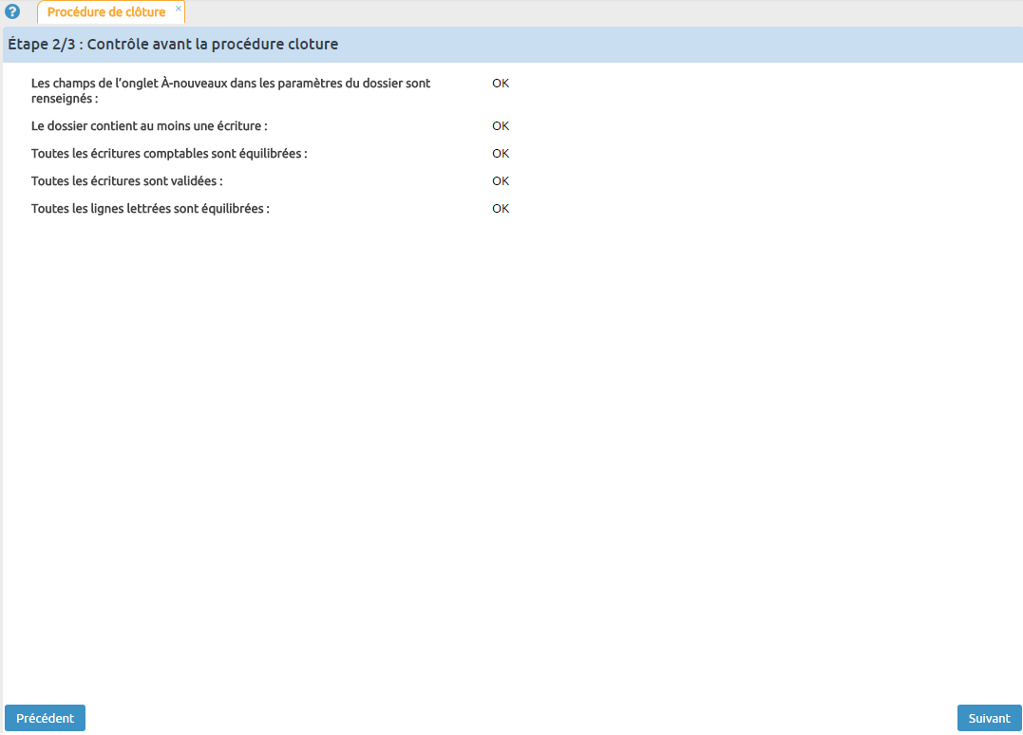
Task: Select the À-nouveaux parameters check line
Action: tap(232, 90)
